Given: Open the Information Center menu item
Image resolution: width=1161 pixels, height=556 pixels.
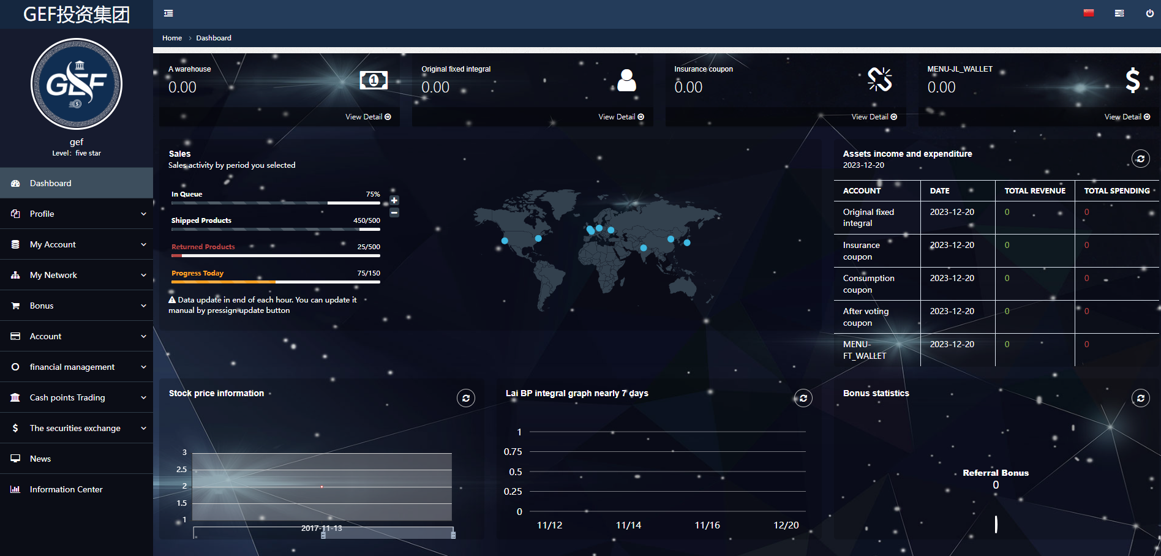Looking at the screenshot, I should 77,489.
